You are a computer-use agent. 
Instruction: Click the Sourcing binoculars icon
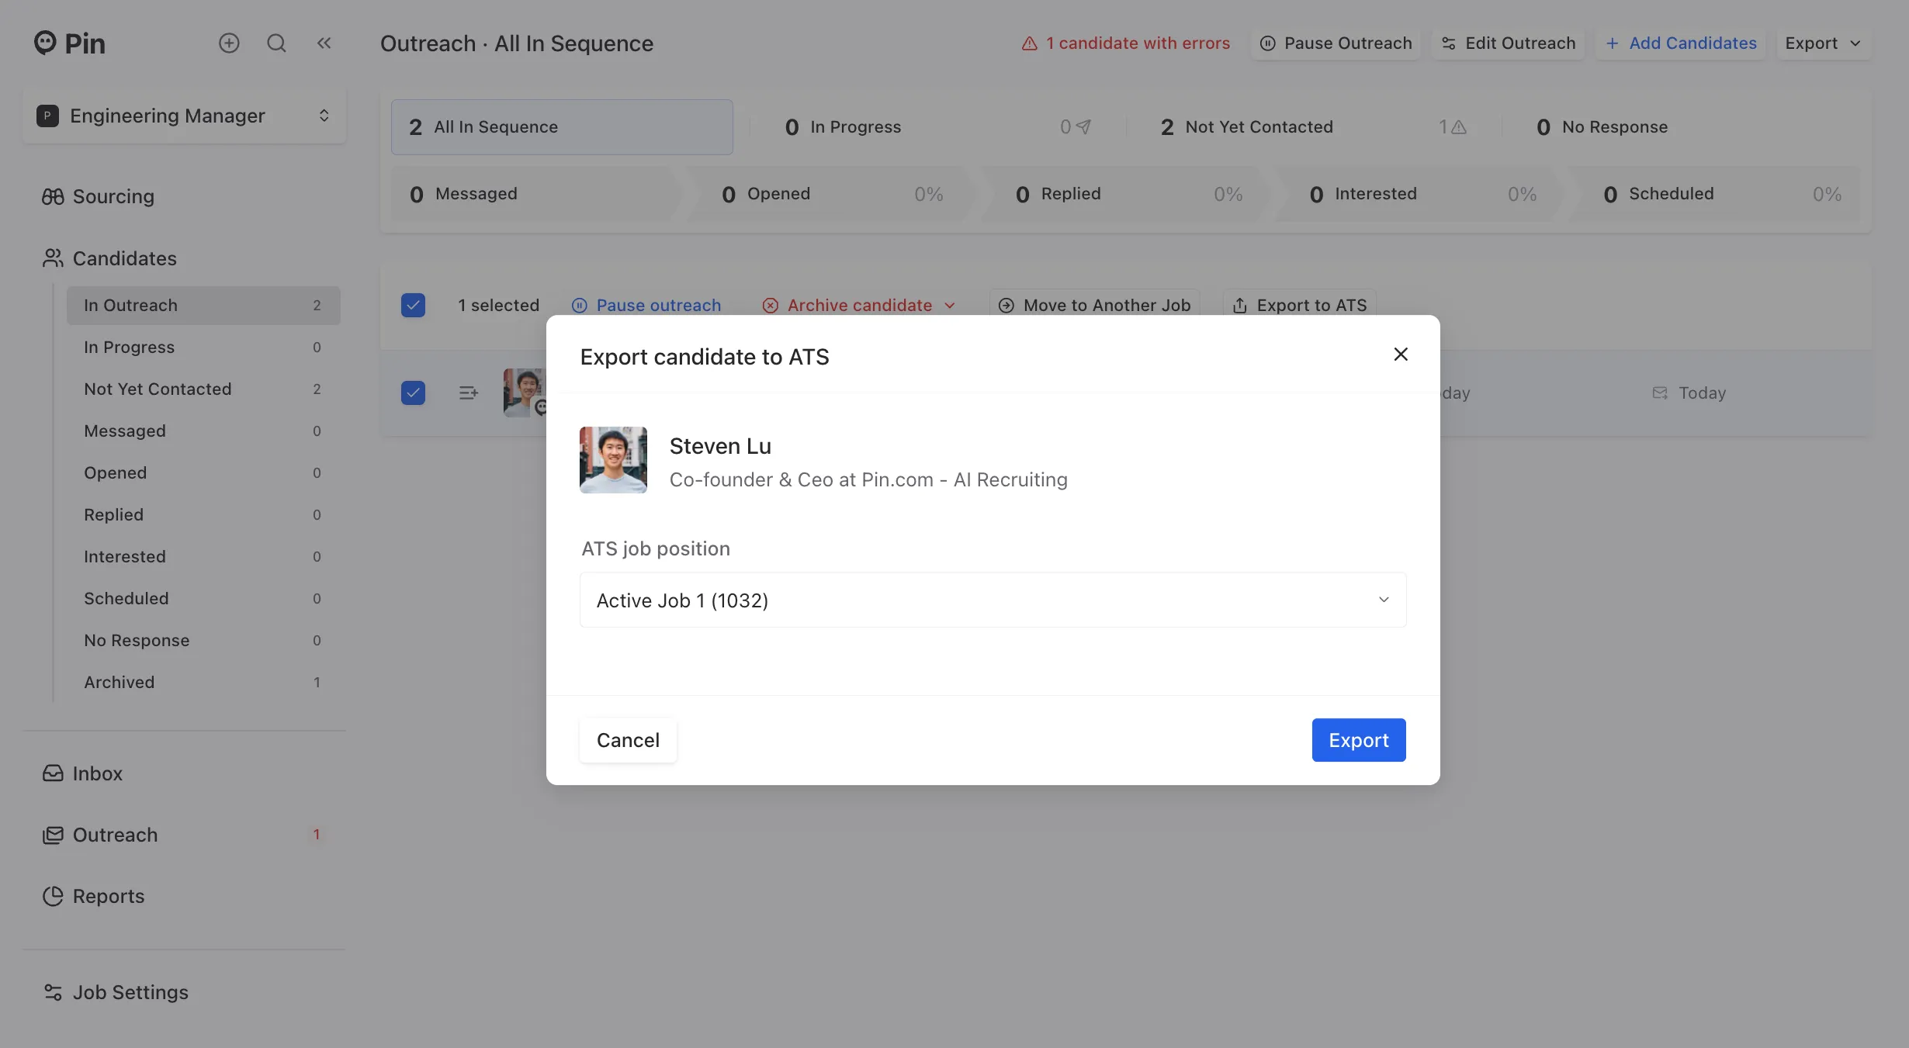tap(53, 197)
